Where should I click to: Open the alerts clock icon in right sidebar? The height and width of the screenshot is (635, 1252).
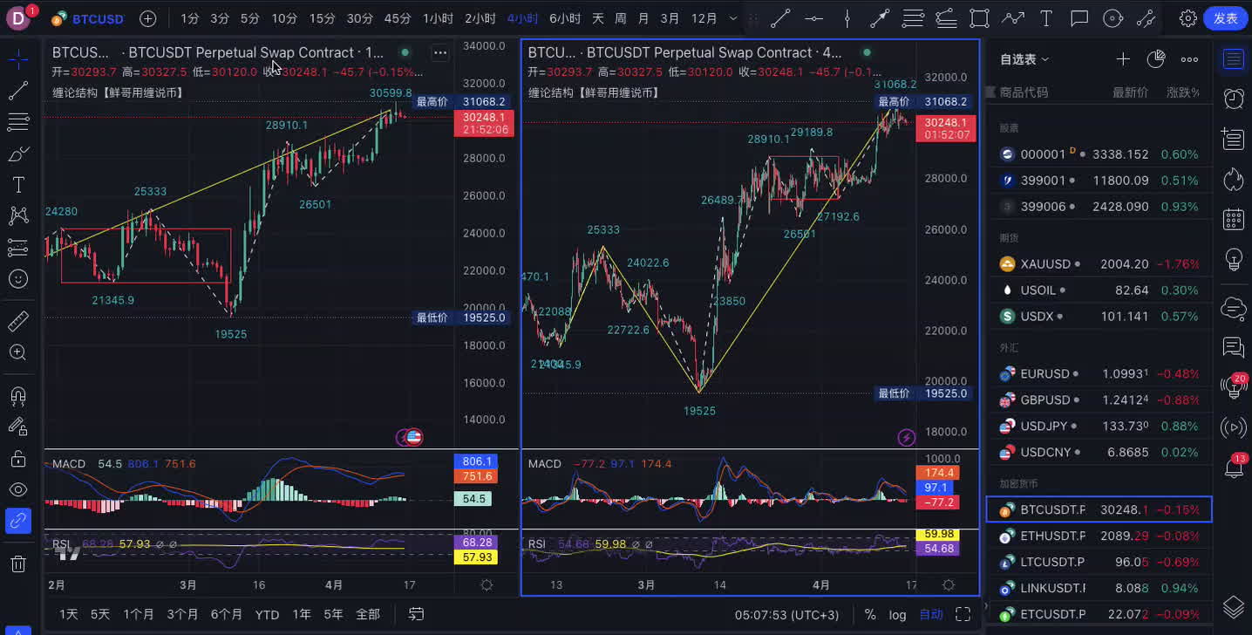1234,99
